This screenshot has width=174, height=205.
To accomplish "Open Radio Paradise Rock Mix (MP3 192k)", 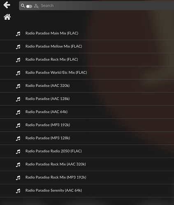I will click(x=87, y=178).
